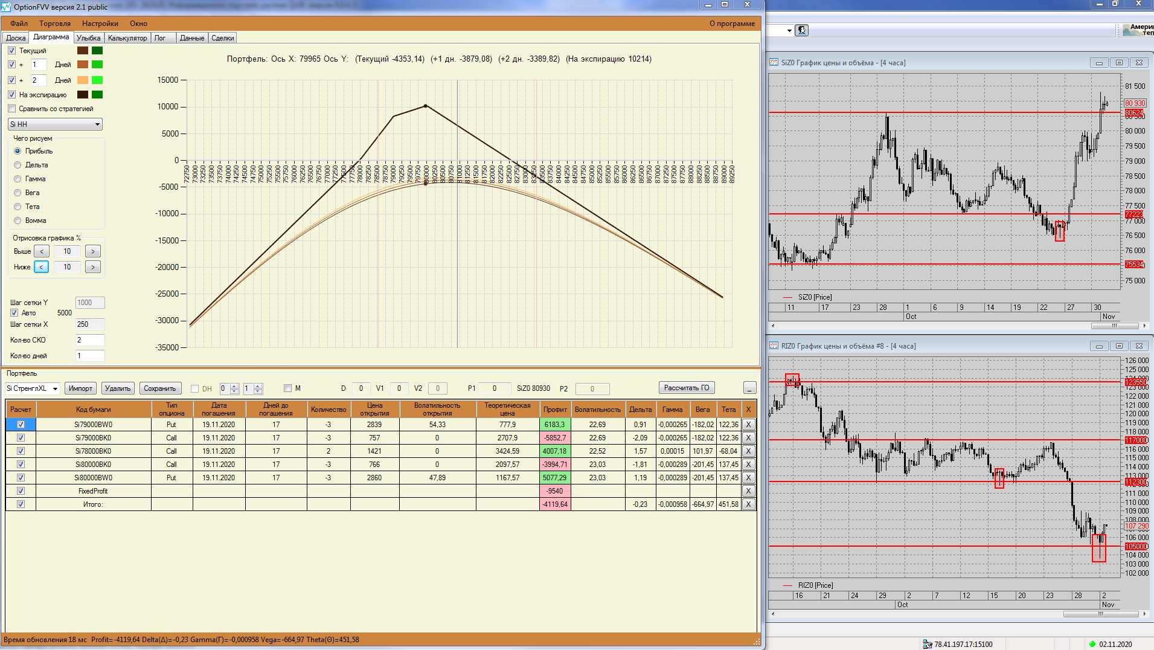The width and height of the screenshot is (1154, 650).
Task: Toggle the M checkbox in portfolio toolbar
Action: pyautogui.click(x=287, y=388)
